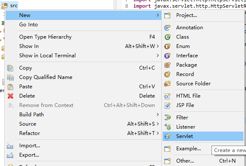Click the src folder icon in tree
The image size is (246, 166).
click(5, 6)
